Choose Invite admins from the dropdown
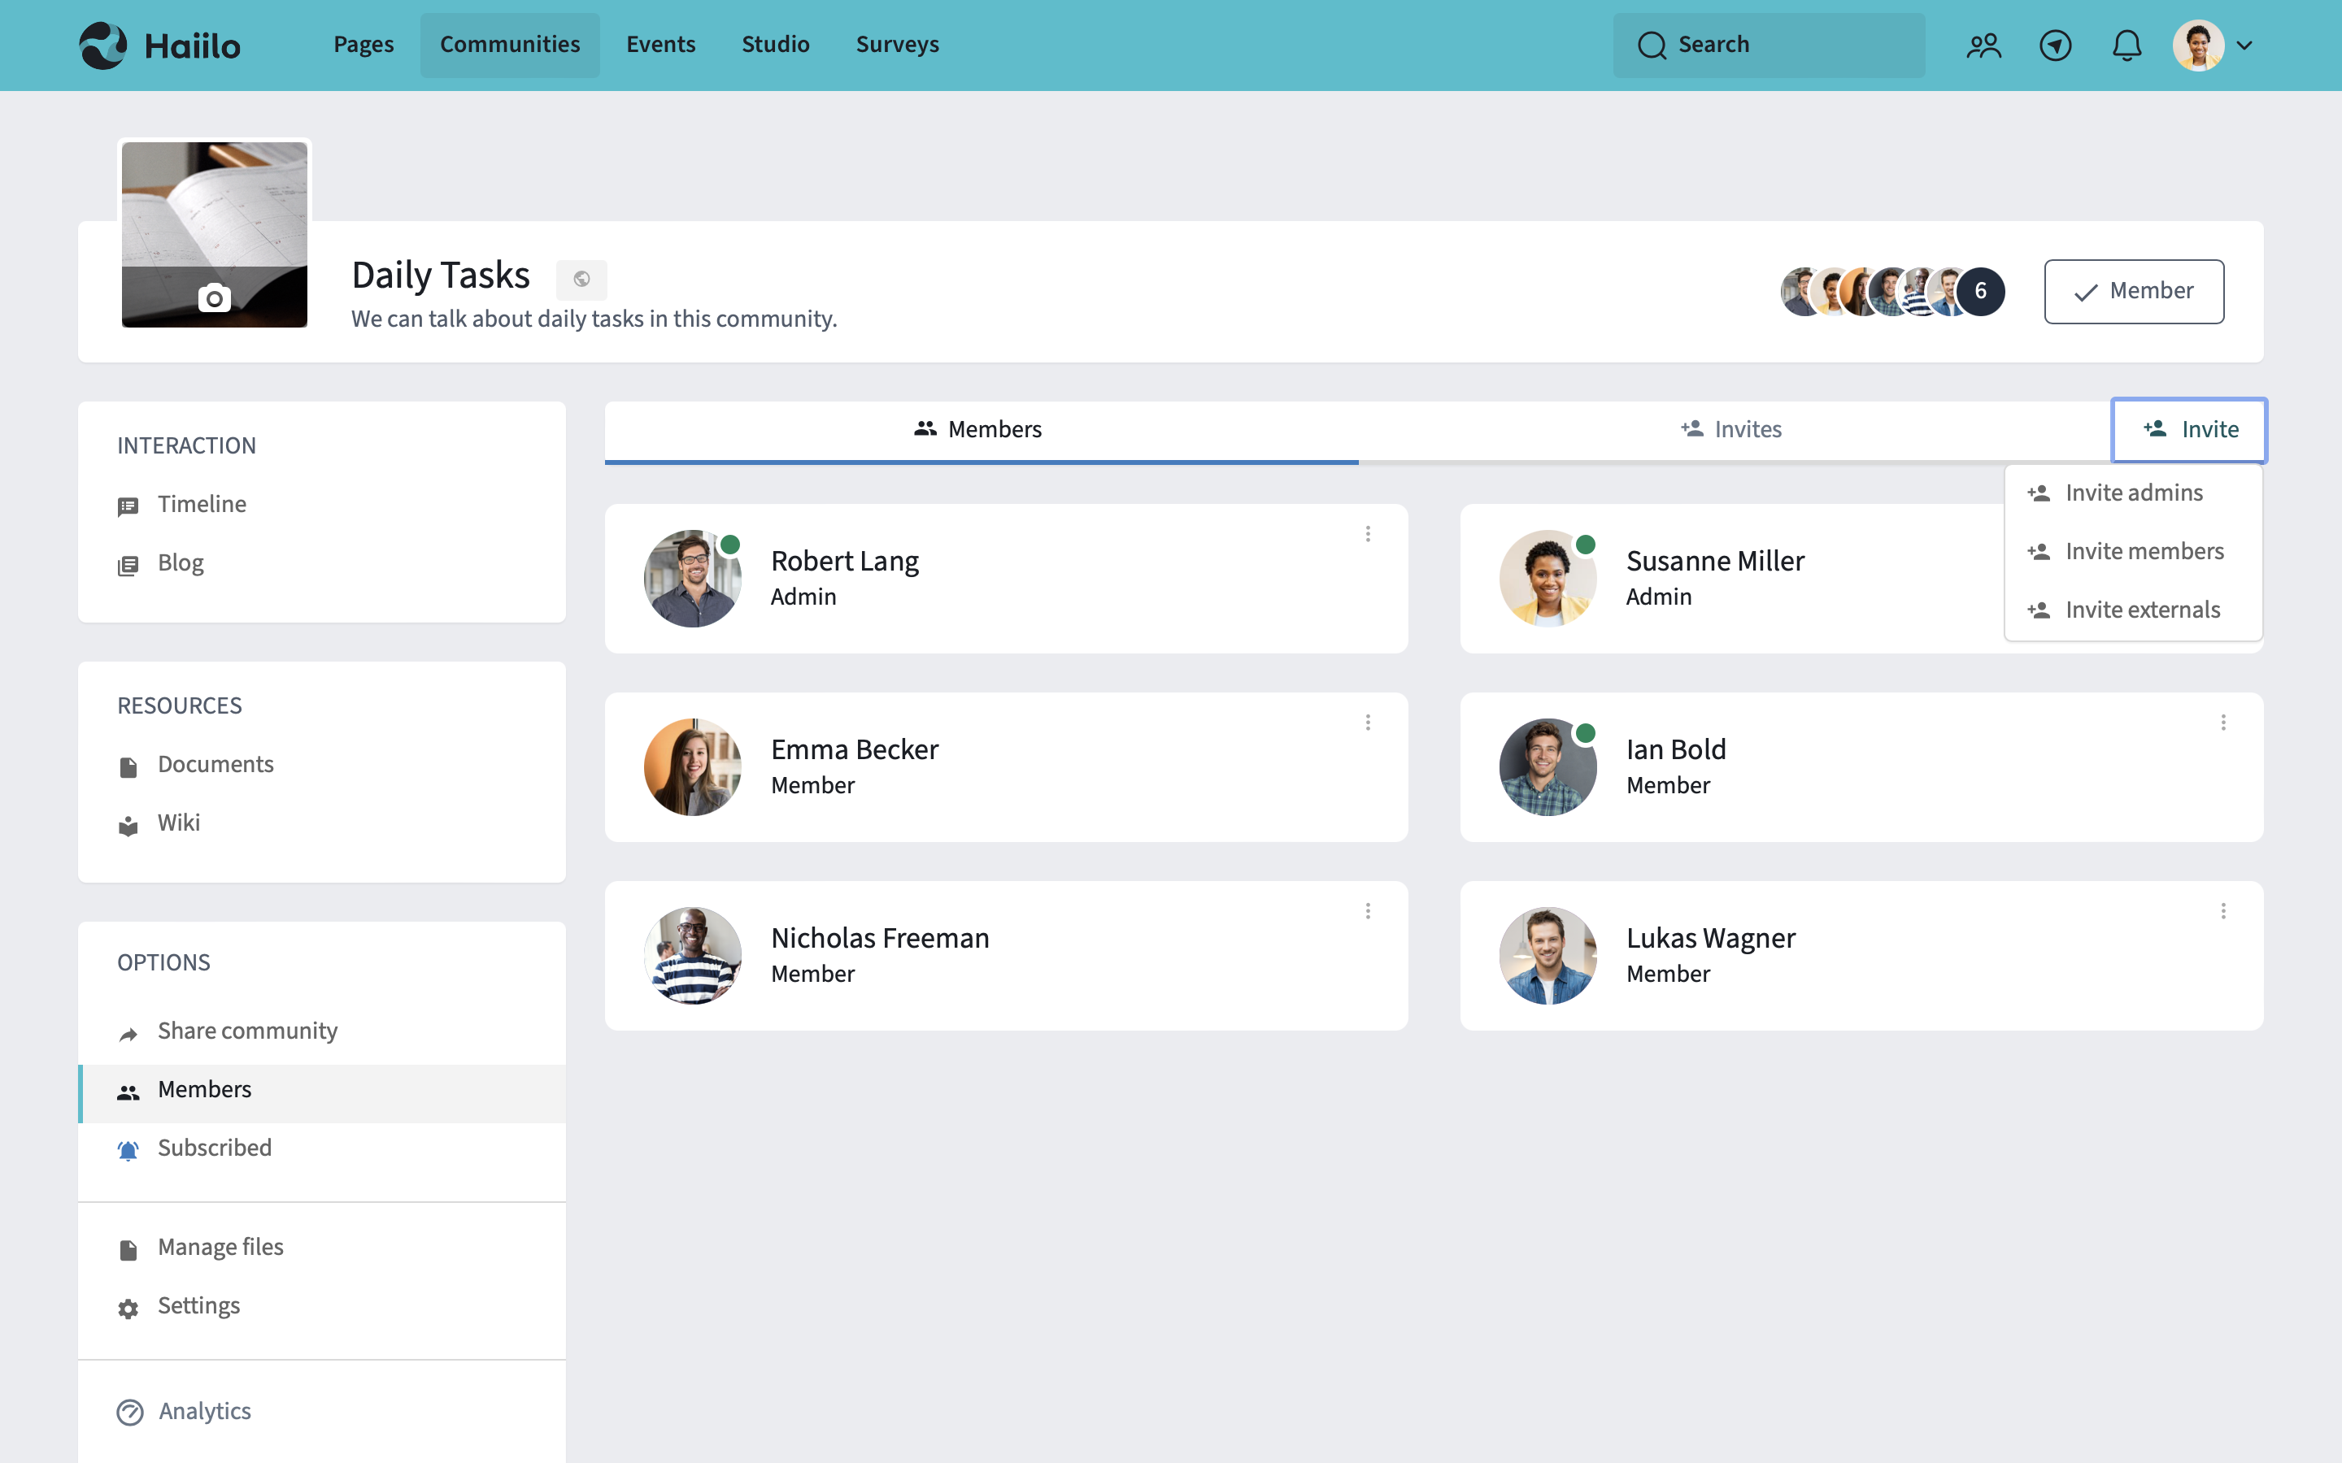 (x=2133, y=493)
